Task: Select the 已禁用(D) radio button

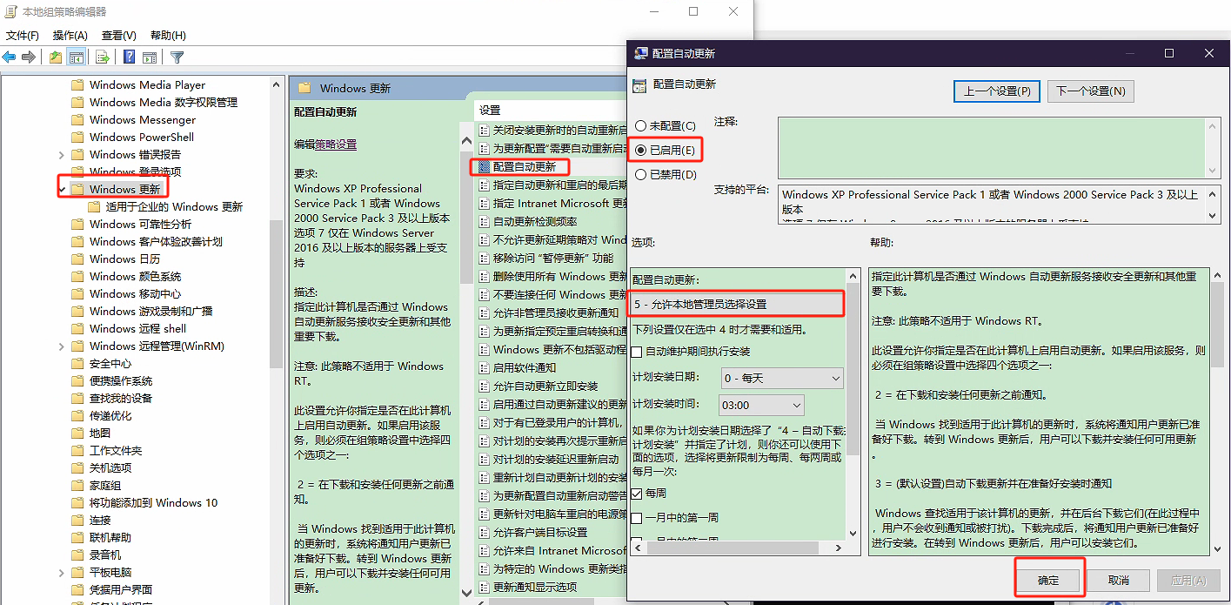Action: pos(641,174)
